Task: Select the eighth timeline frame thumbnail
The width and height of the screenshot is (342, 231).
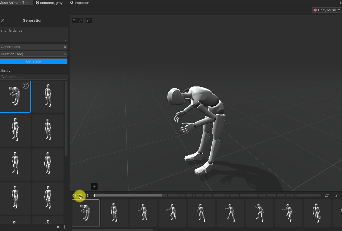Action: [x=288, y=213]
